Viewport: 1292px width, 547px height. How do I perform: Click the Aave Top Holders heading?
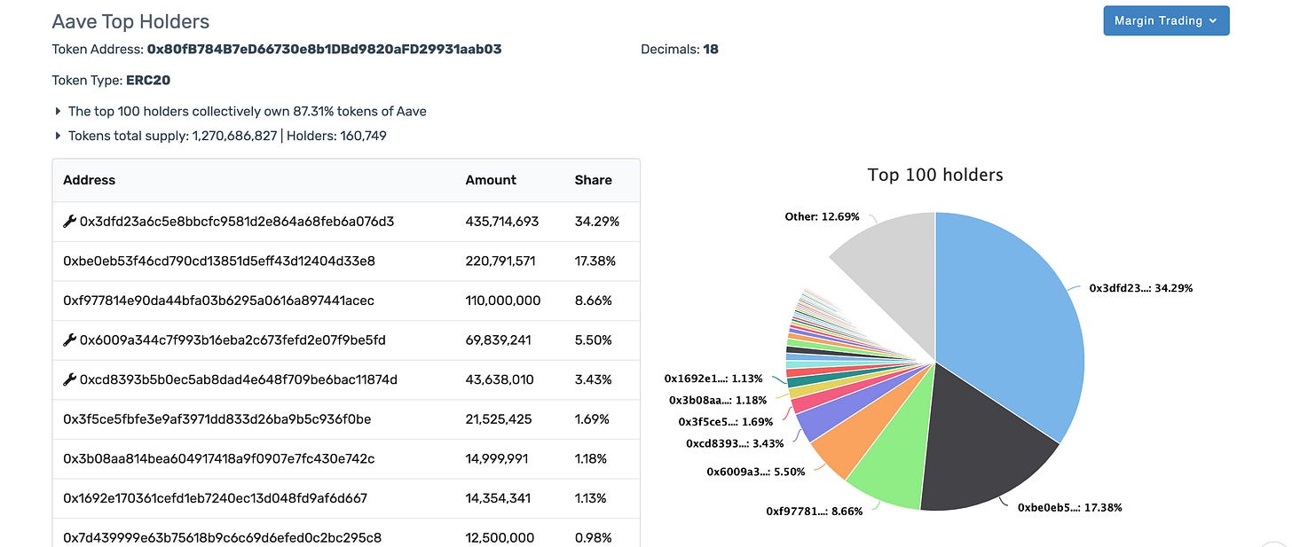click(131, 21)
